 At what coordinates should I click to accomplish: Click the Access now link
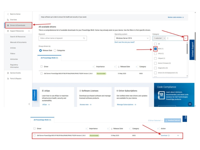[x=85, y=104]
